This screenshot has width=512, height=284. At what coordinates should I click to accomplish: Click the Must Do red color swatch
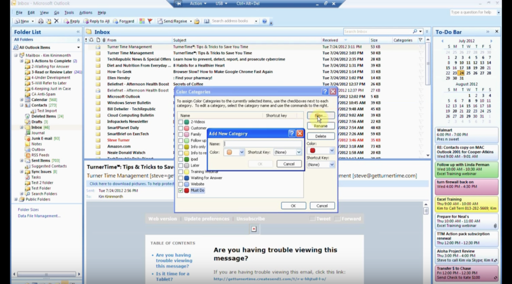coord(186,190)
